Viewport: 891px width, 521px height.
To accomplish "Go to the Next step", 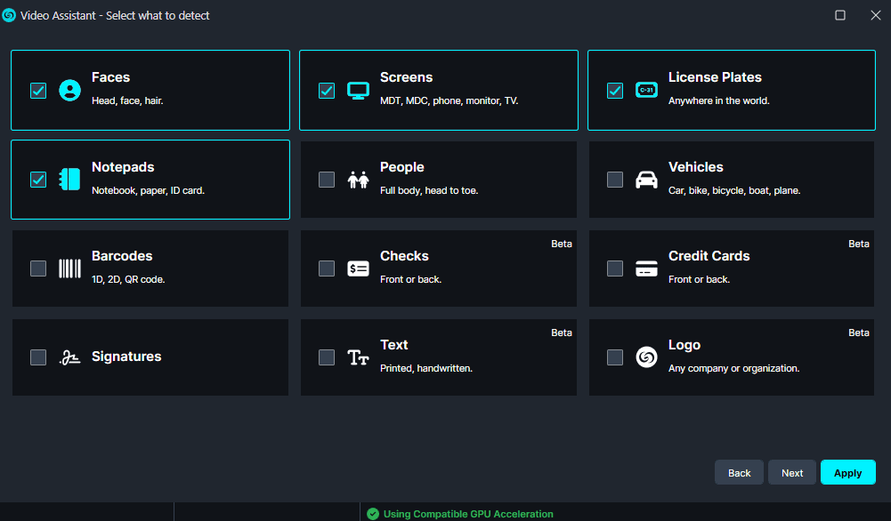I will pyautogui.click(x=792, y=473).
